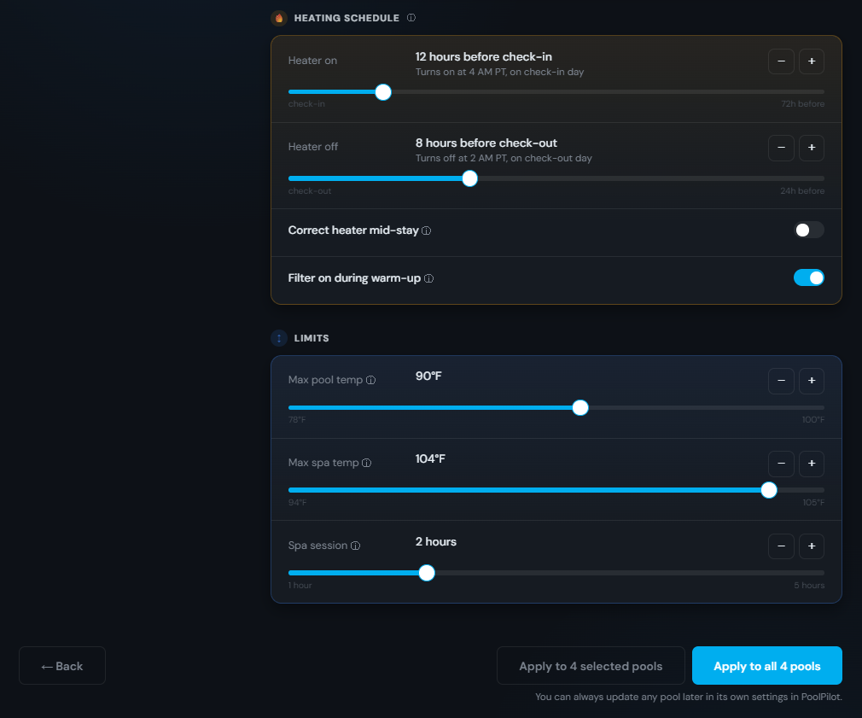Increase Heater on hours with plus
Viewport: 862px width, 718px height.
click(812, 61)
